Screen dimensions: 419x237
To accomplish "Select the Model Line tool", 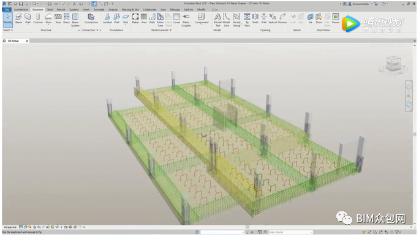I will point(226,20).
